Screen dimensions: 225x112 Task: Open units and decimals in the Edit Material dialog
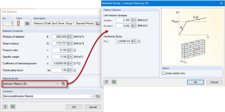pos(13,107)
